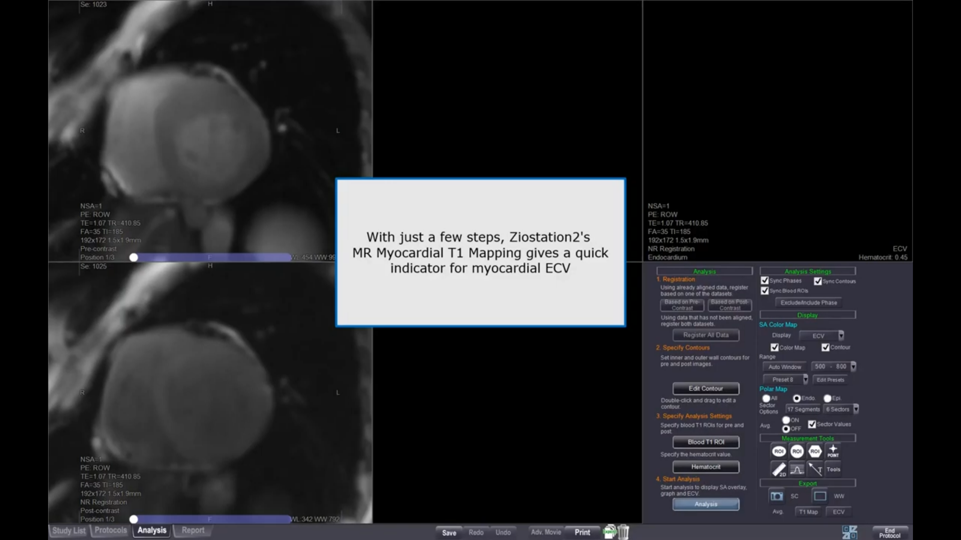Switch to the Analysis tab
Image resolution: width=961 pixels, height=540 pixels.
tap(152, 530)
